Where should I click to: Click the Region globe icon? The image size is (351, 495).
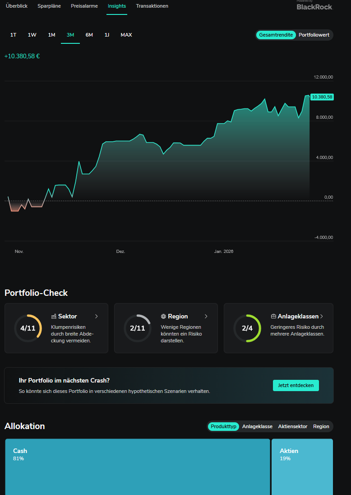(163, 317)
